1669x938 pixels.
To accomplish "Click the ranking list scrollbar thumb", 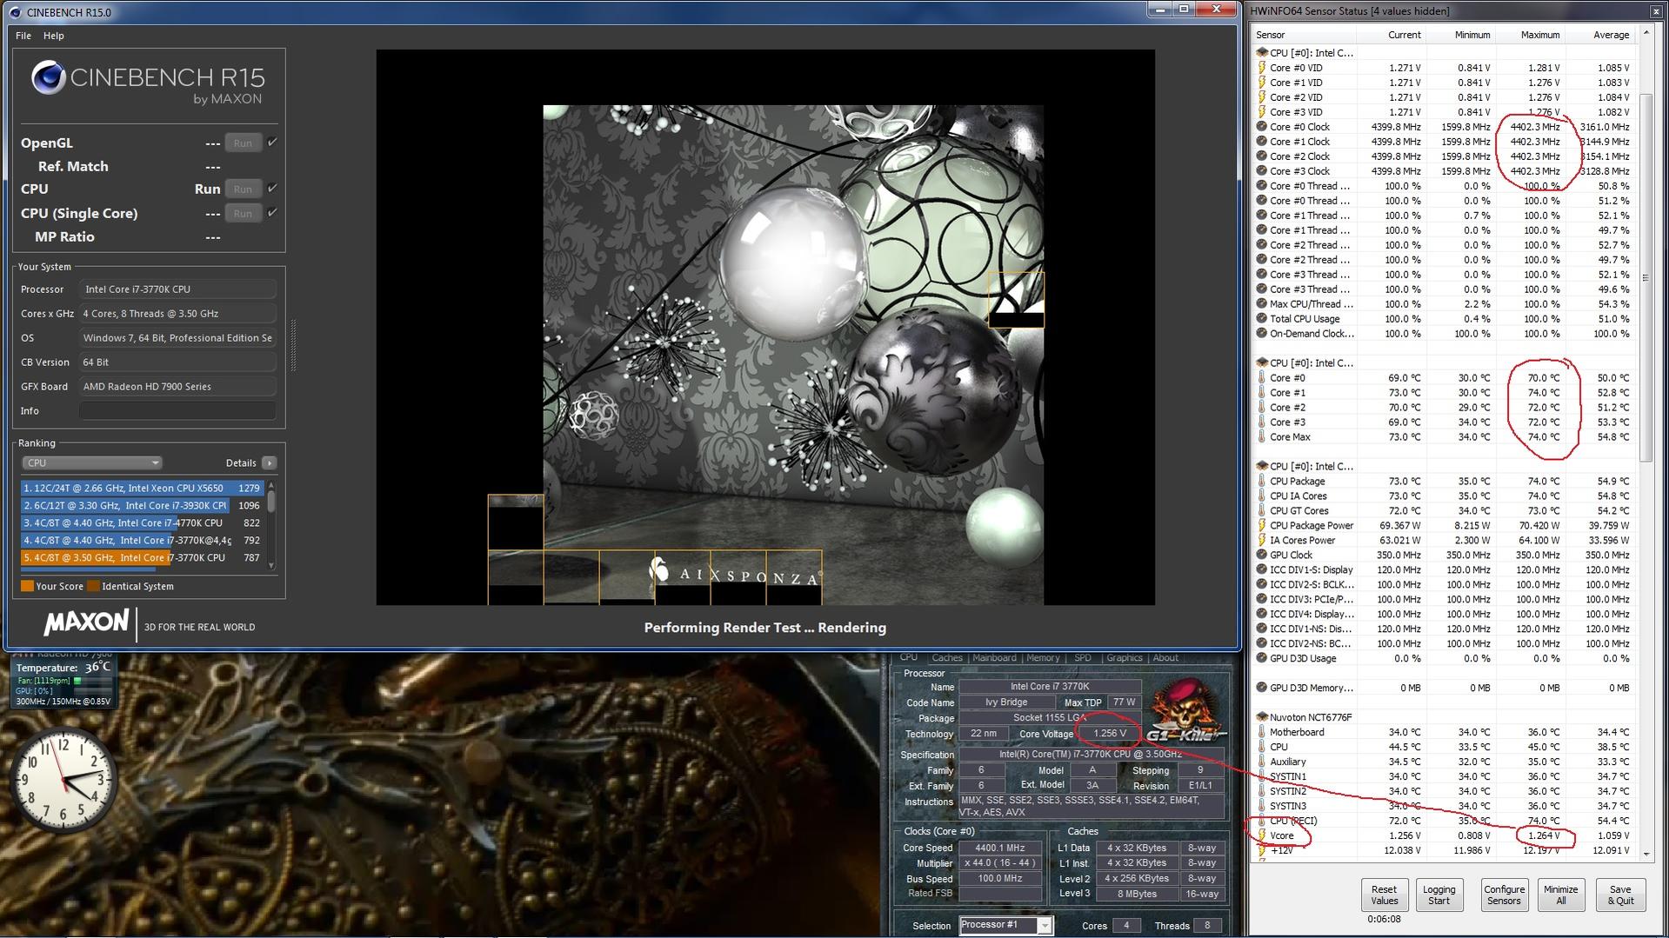I will [x=271, y=502].
